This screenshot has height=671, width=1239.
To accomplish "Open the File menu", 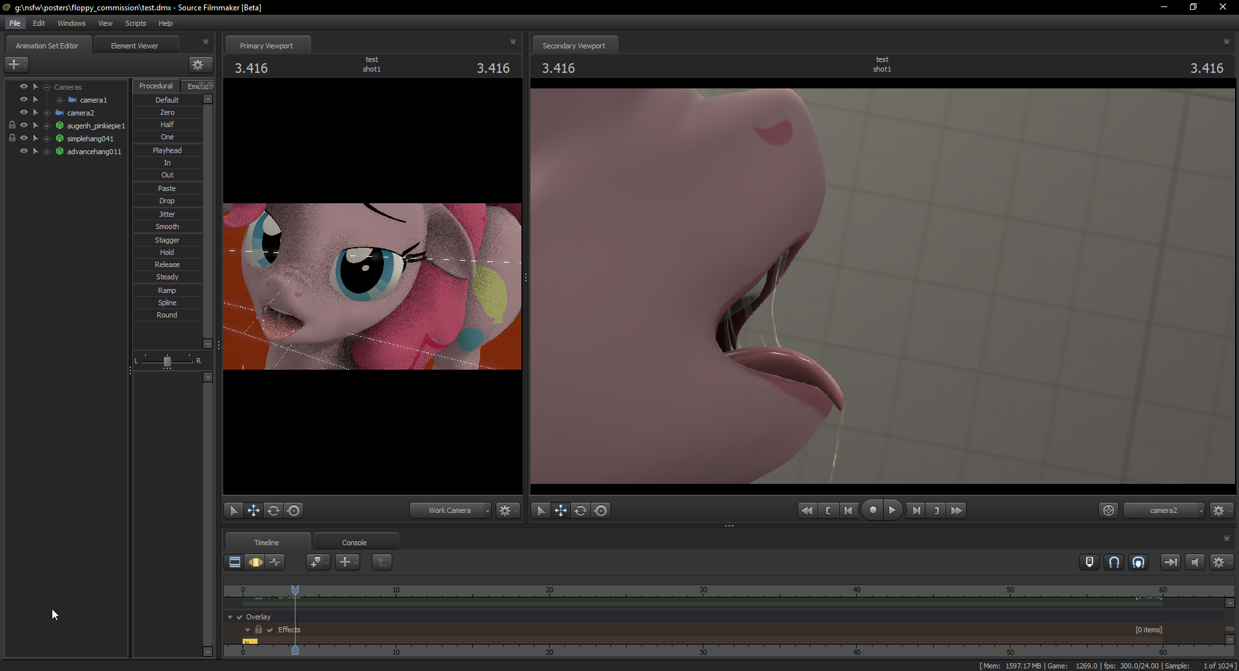I will (15, 23).
